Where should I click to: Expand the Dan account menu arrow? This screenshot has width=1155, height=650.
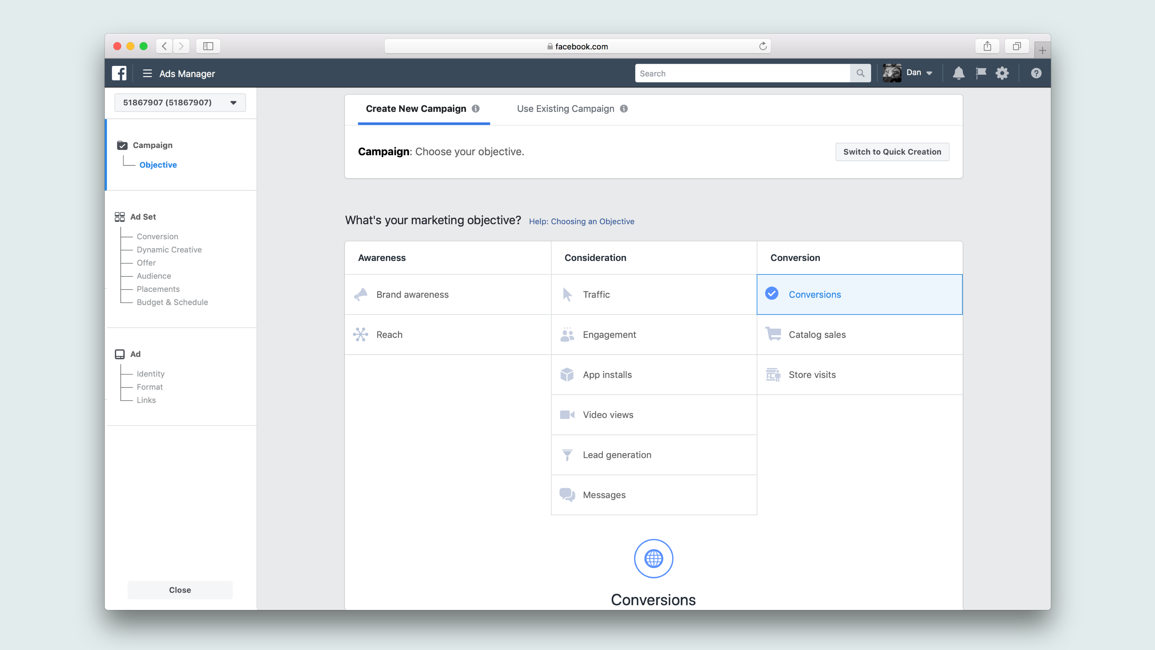pos(929,73)
